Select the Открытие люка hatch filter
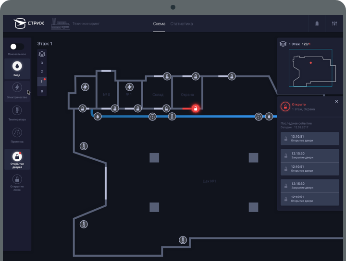The image size is (346, 261). pyautogui.click(x=17, y=181)
